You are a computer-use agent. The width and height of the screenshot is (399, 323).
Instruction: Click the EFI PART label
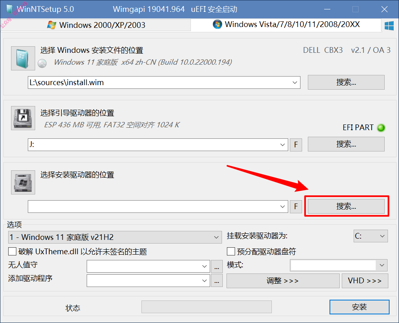click(x=358, y=127)
